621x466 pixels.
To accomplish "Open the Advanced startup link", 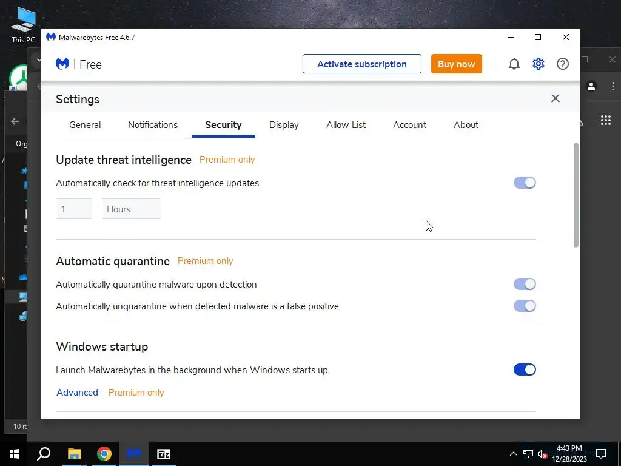I will [x=77, y=393].
